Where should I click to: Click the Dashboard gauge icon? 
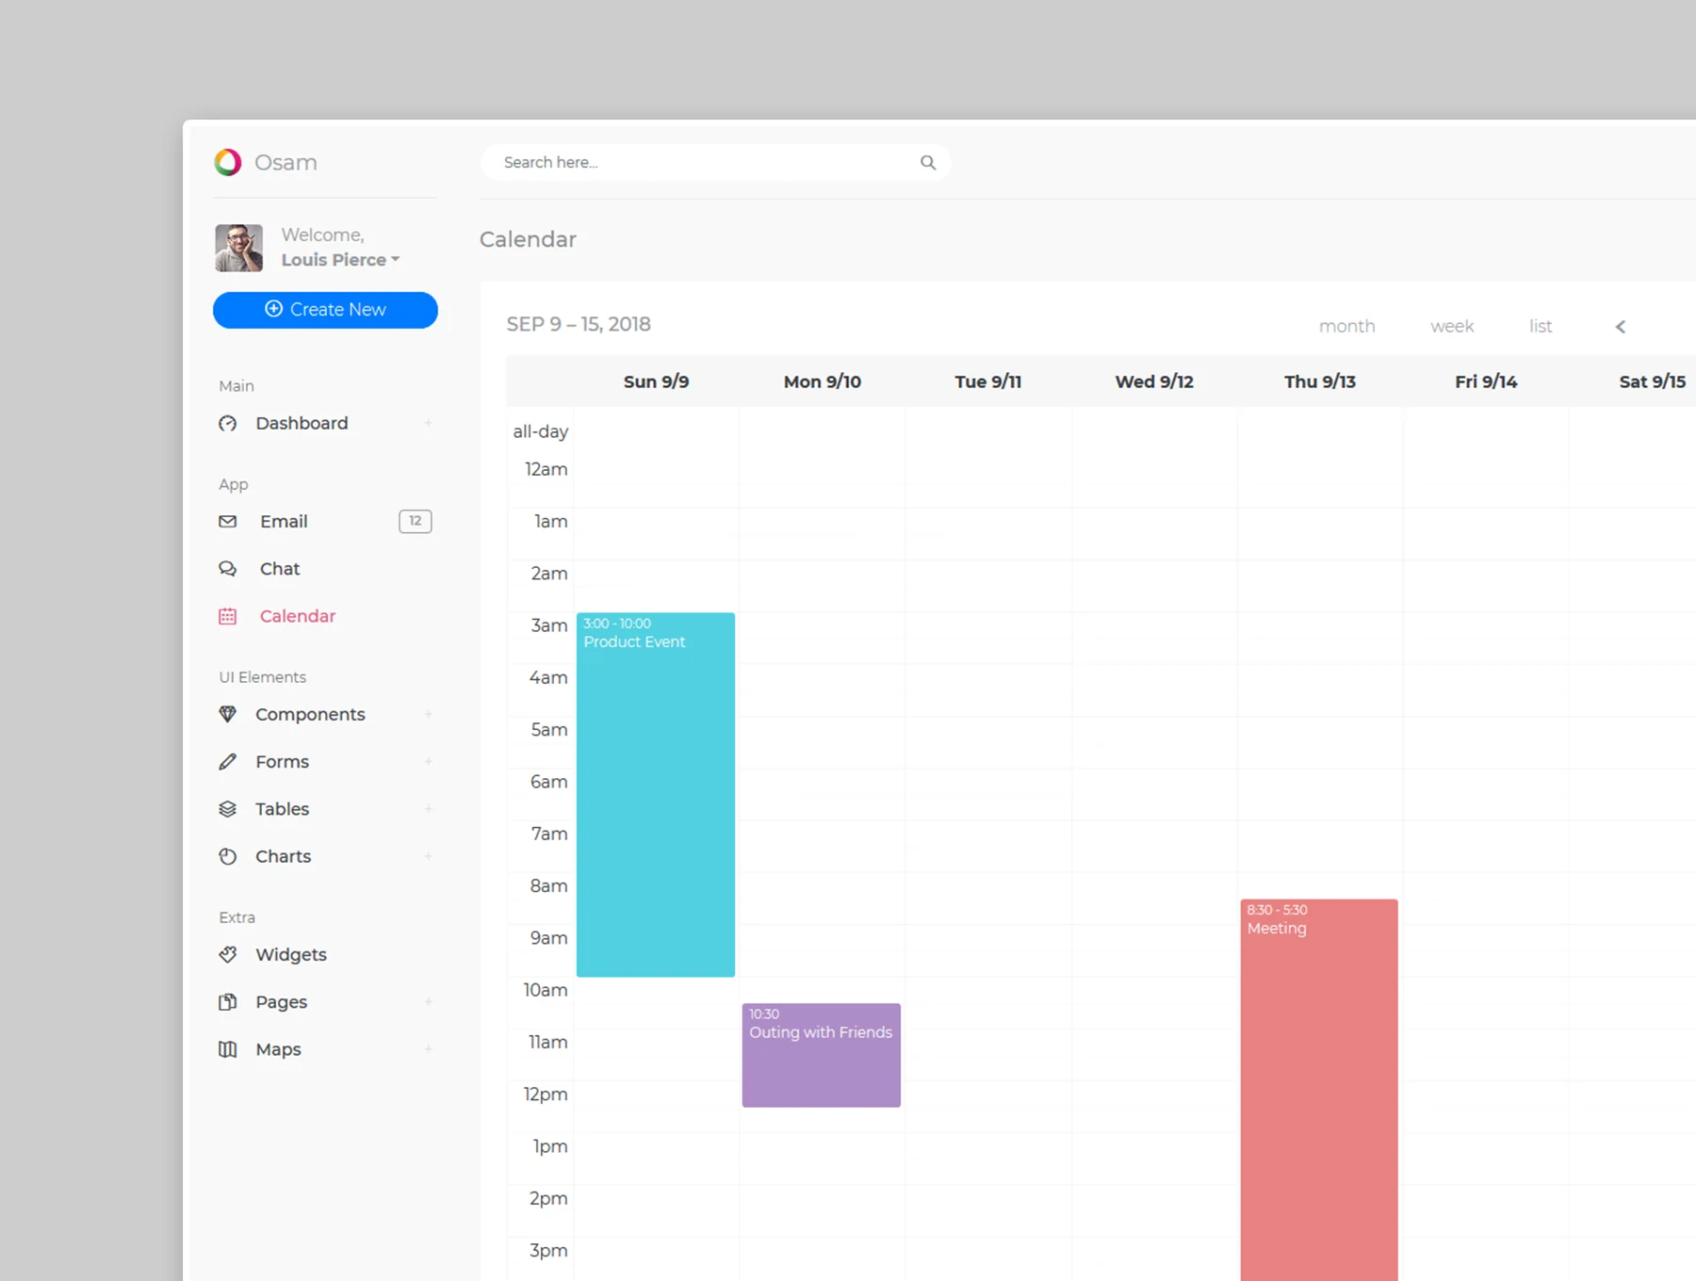point(228,424)
